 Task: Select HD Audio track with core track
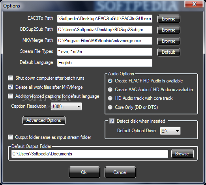[x=110, y=98]
